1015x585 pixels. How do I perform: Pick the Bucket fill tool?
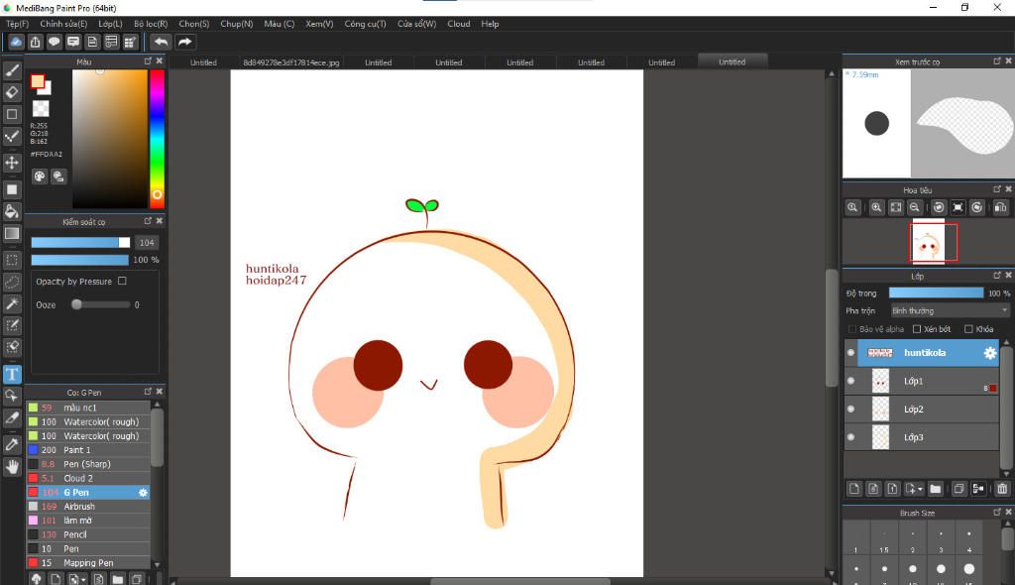[12, 211]
